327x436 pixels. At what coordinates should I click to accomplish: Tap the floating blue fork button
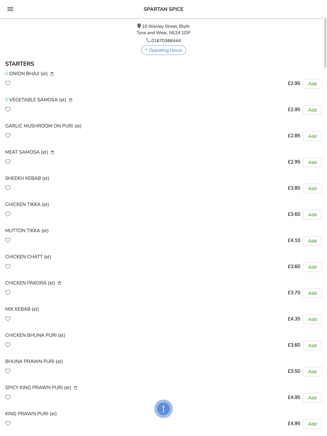click(163, 409)
